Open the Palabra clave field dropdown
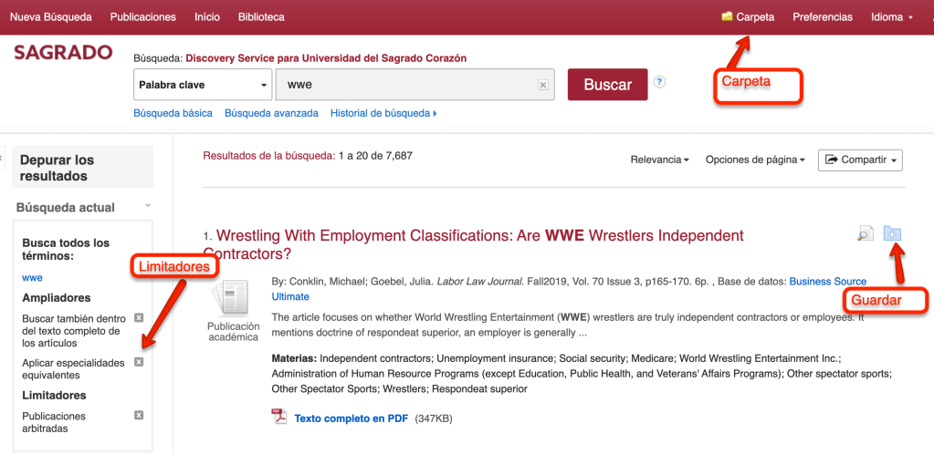 pos(203,85)
